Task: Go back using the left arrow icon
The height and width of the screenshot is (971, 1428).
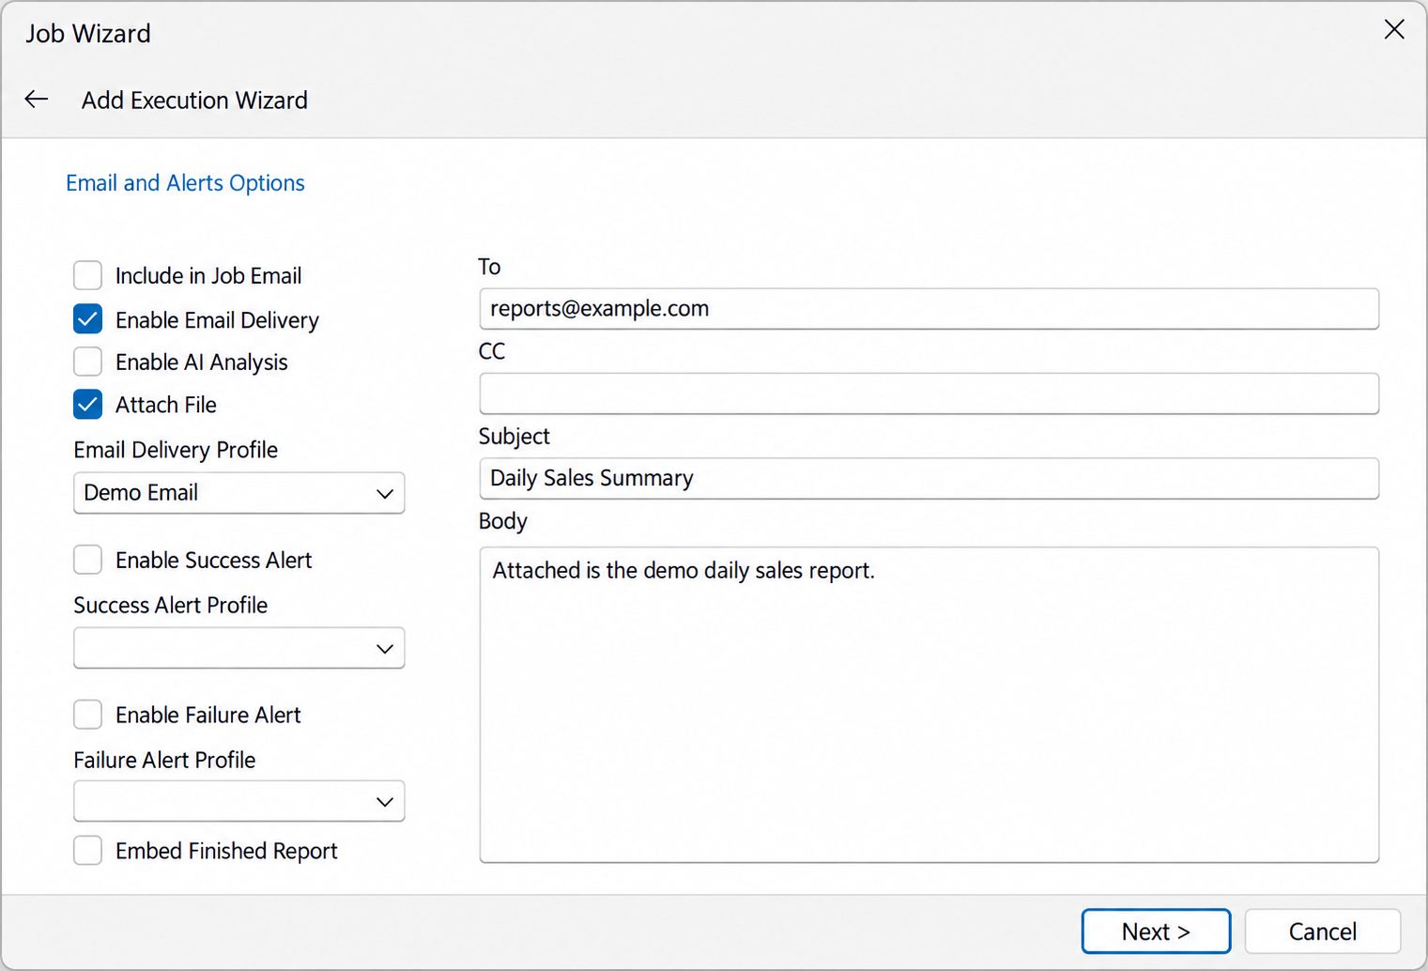Action: point(37,100)
